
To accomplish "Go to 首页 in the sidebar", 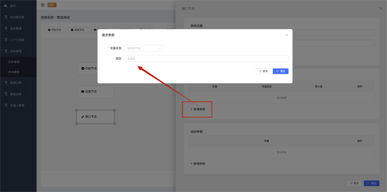I will (x=13, y=6).
